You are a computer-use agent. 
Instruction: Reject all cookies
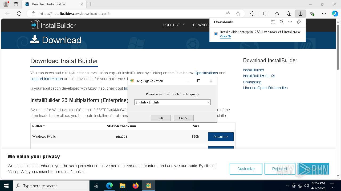280,169
